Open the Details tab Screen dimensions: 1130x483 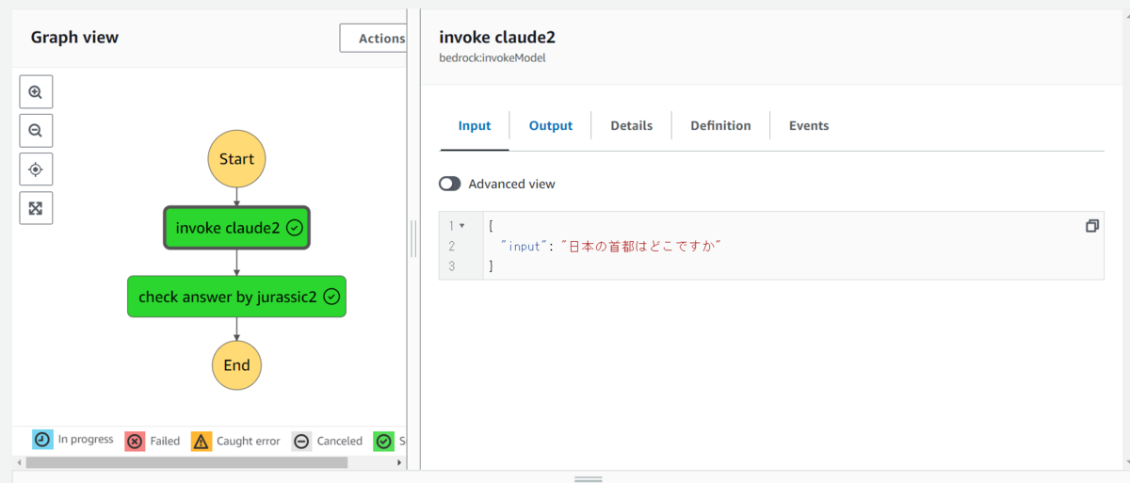(632, 126)
